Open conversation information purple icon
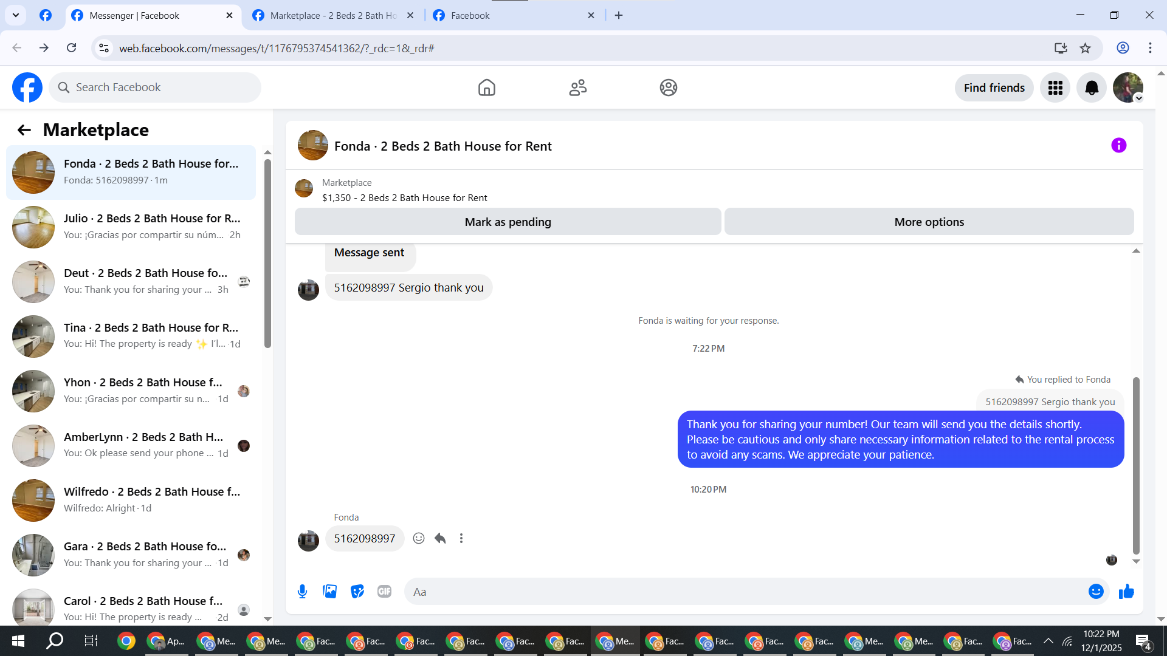This screenshot has height=656, width=1167. coord(1118,145)
